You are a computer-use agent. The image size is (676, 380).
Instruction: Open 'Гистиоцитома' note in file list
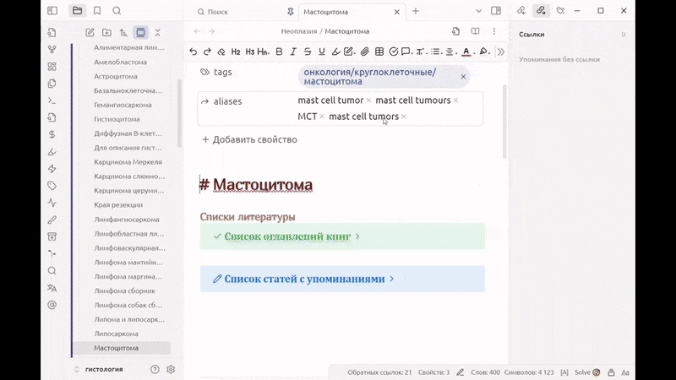pos(117,119)
